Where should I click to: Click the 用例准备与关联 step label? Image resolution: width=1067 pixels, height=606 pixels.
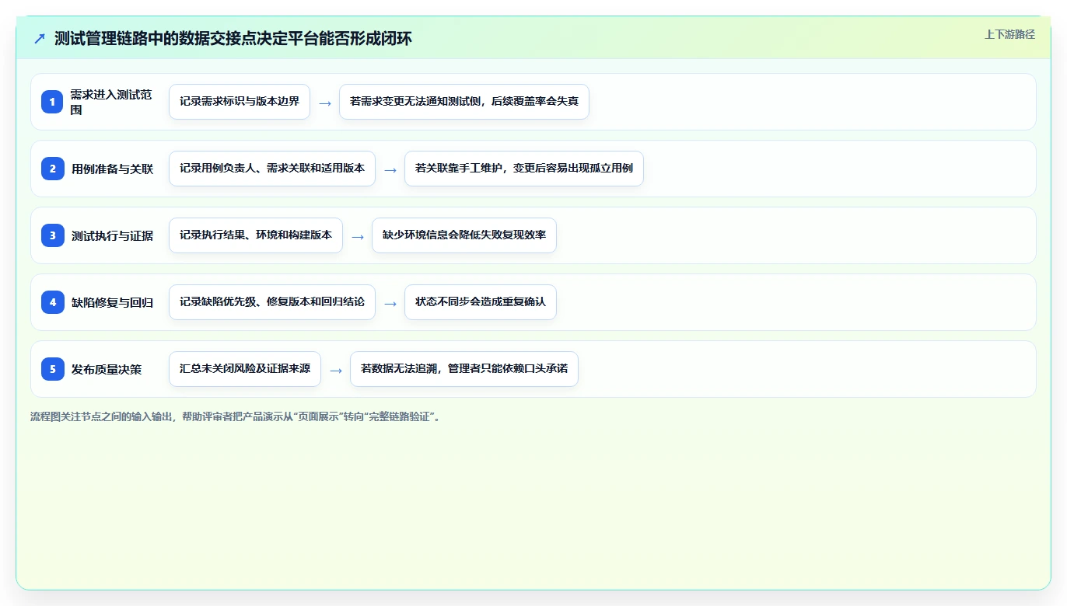113,169
